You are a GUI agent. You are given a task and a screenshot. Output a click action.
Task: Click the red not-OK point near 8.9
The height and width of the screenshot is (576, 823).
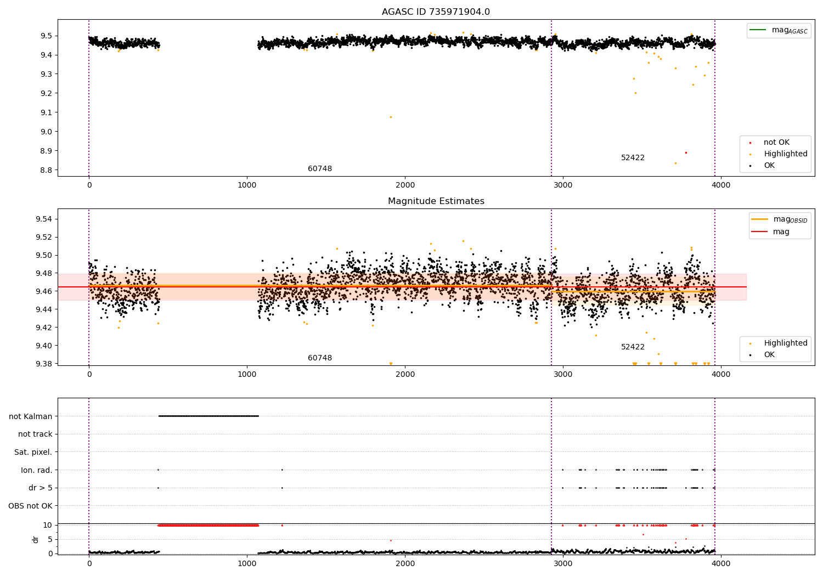pos(686,153)
